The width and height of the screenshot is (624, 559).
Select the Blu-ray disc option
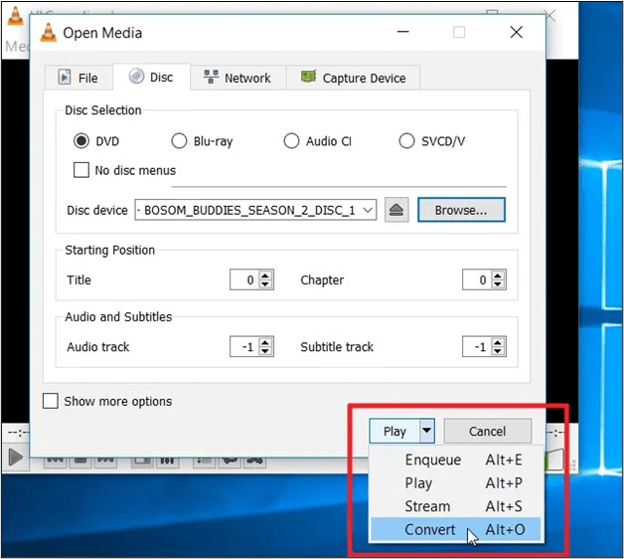179,141
